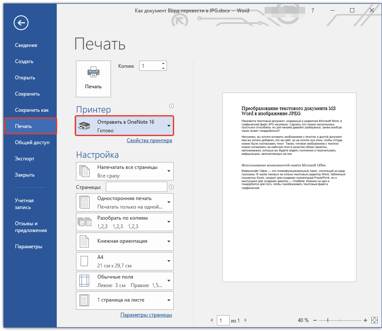This screenshot has width=382, height=331.
Task: Click the zoom out minus icon
Action: tap(315, 320)
